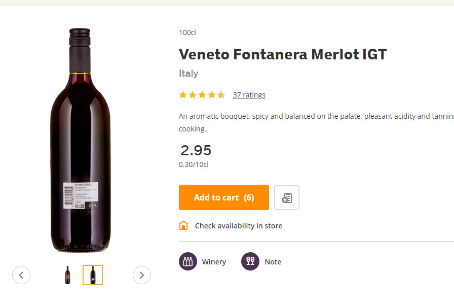454x304 pixels.
Task: Show next product image with right arrow
Action: pyautogui.click(x=142, y=275)
